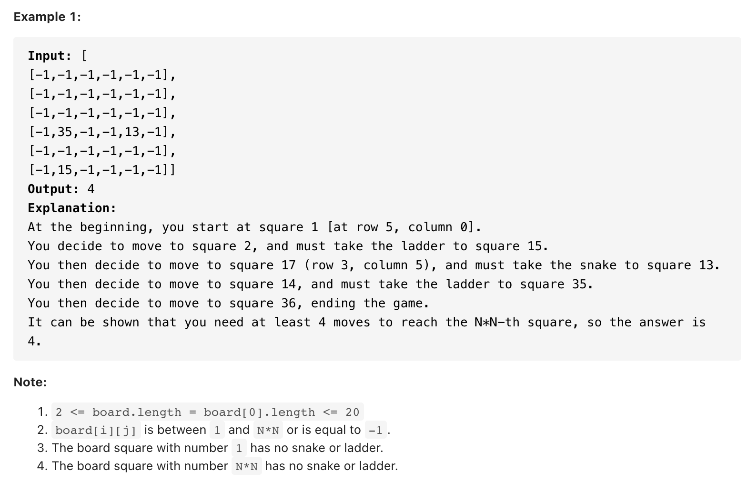Click the Explanation label
The width and height of the screenshot is (747, 491).
[x=72, y=208]
